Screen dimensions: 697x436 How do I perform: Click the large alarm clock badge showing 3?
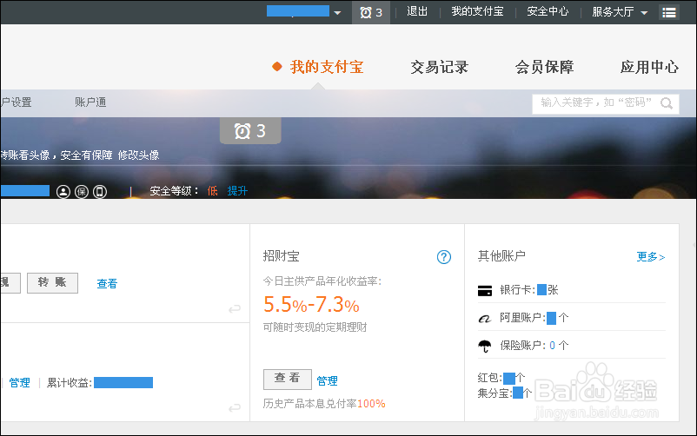pyautogui.click(x=250, y=130)
